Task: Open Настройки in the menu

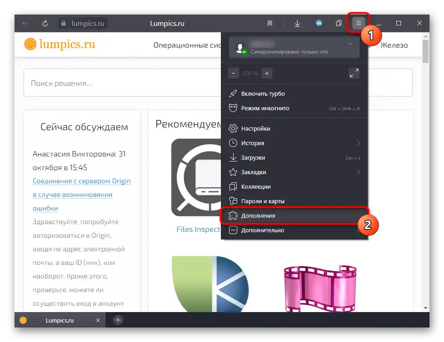Action: 294,128
